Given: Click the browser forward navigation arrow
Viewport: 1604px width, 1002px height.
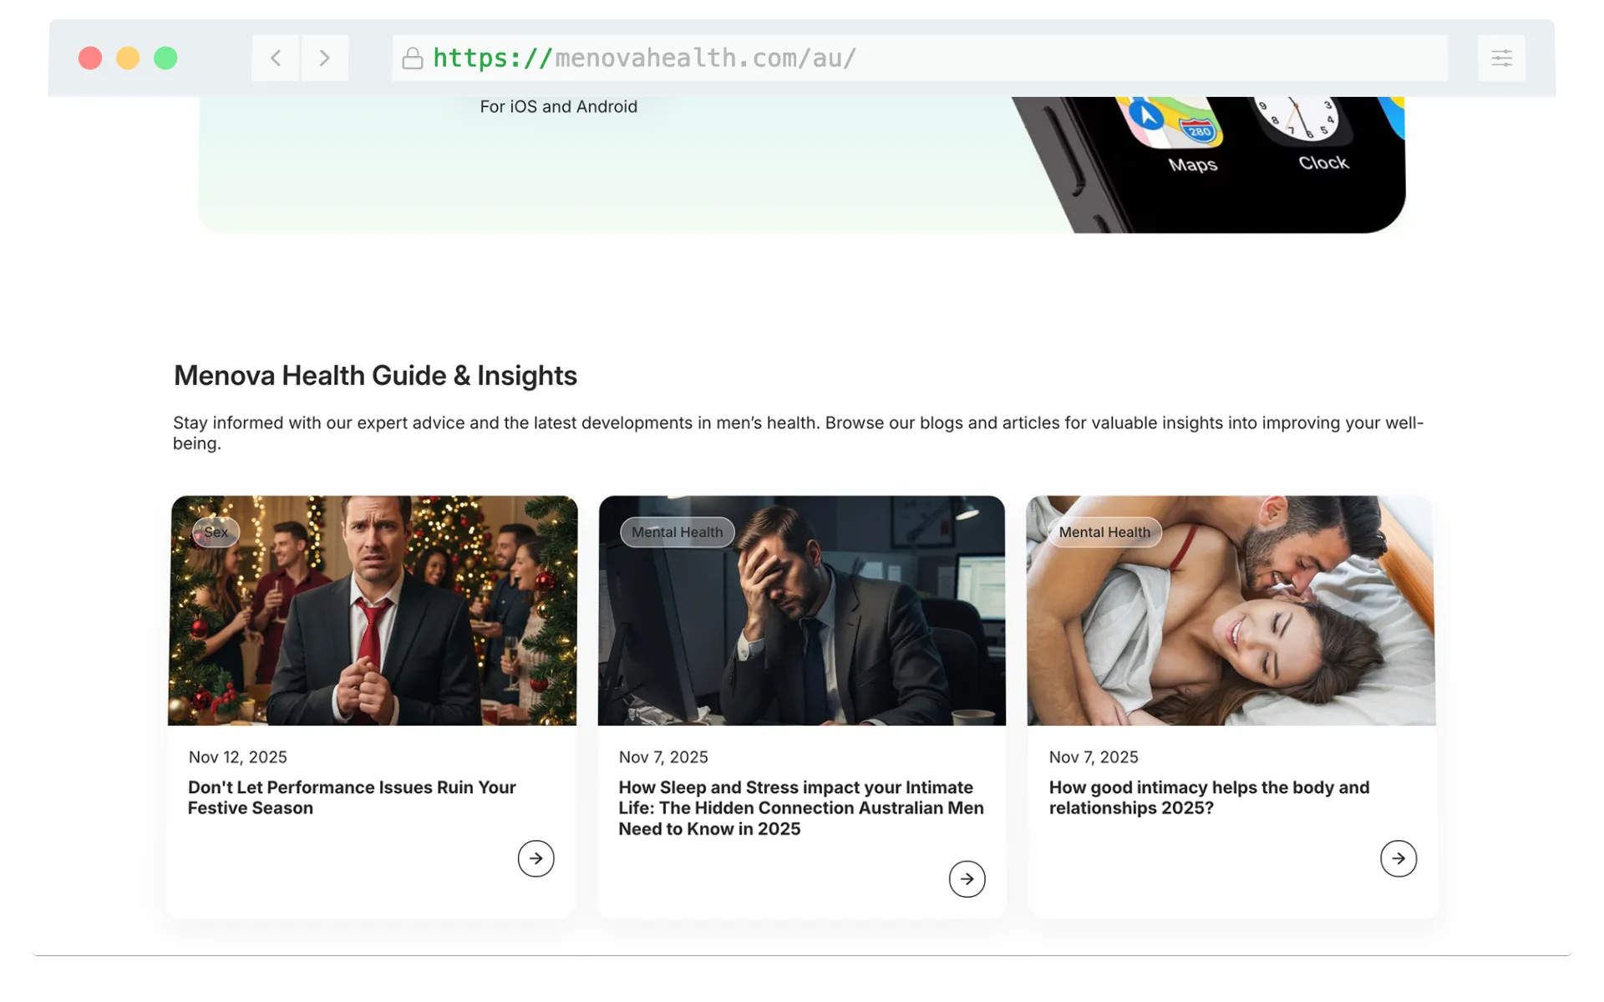Looking at the screenshot, I should tap(325, 58).
